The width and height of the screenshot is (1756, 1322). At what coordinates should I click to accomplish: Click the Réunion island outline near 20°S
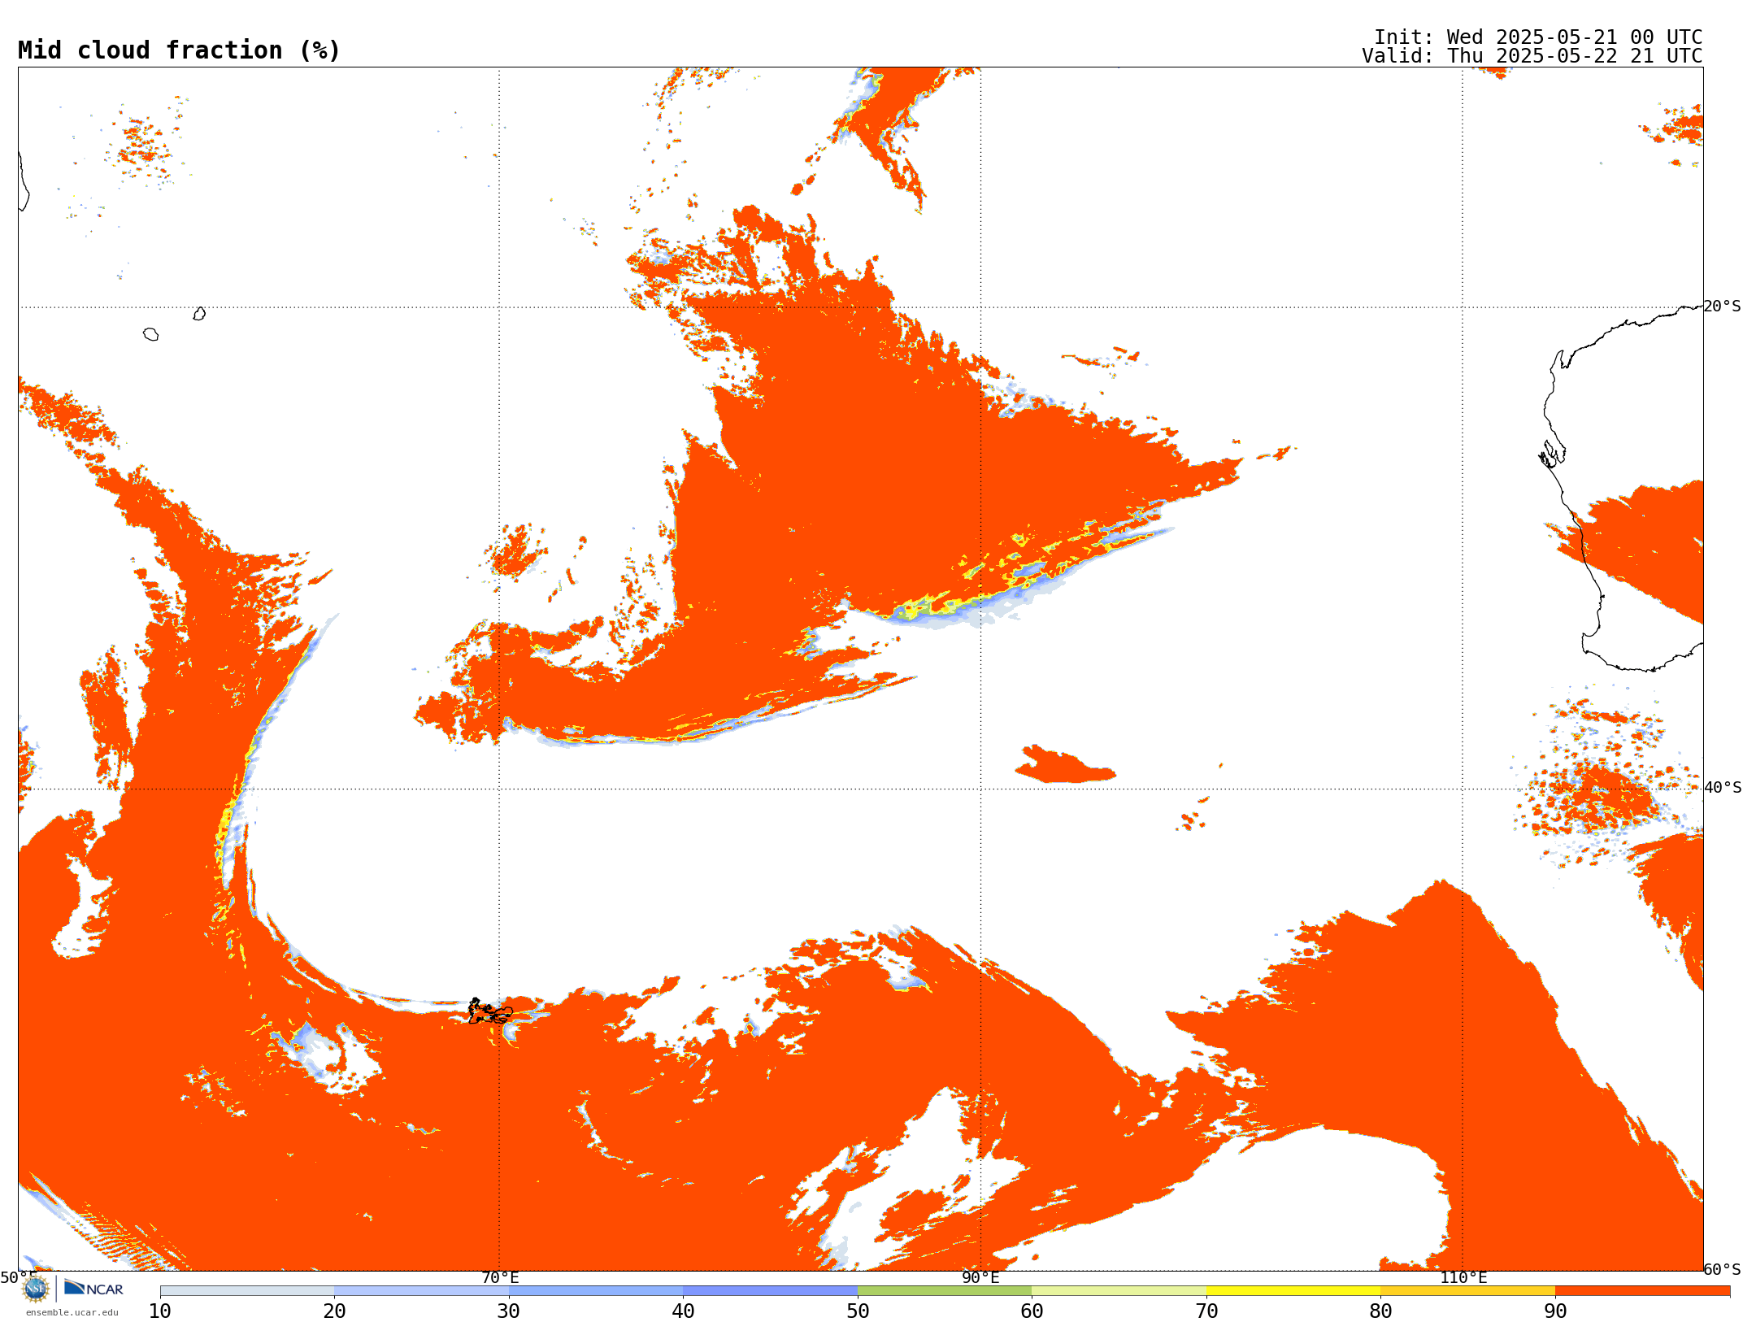coord(151,334)
